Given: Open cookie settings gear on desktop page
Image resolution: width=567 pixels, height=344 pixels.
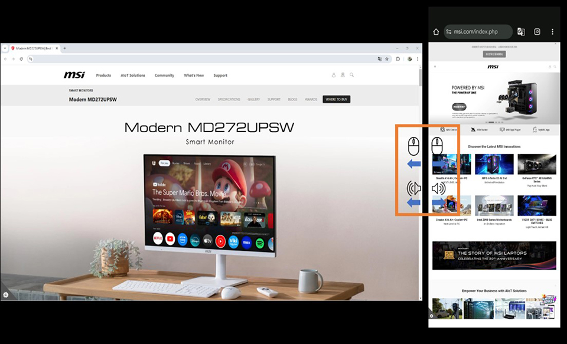Looking at the screenshot, I should 5,295.
